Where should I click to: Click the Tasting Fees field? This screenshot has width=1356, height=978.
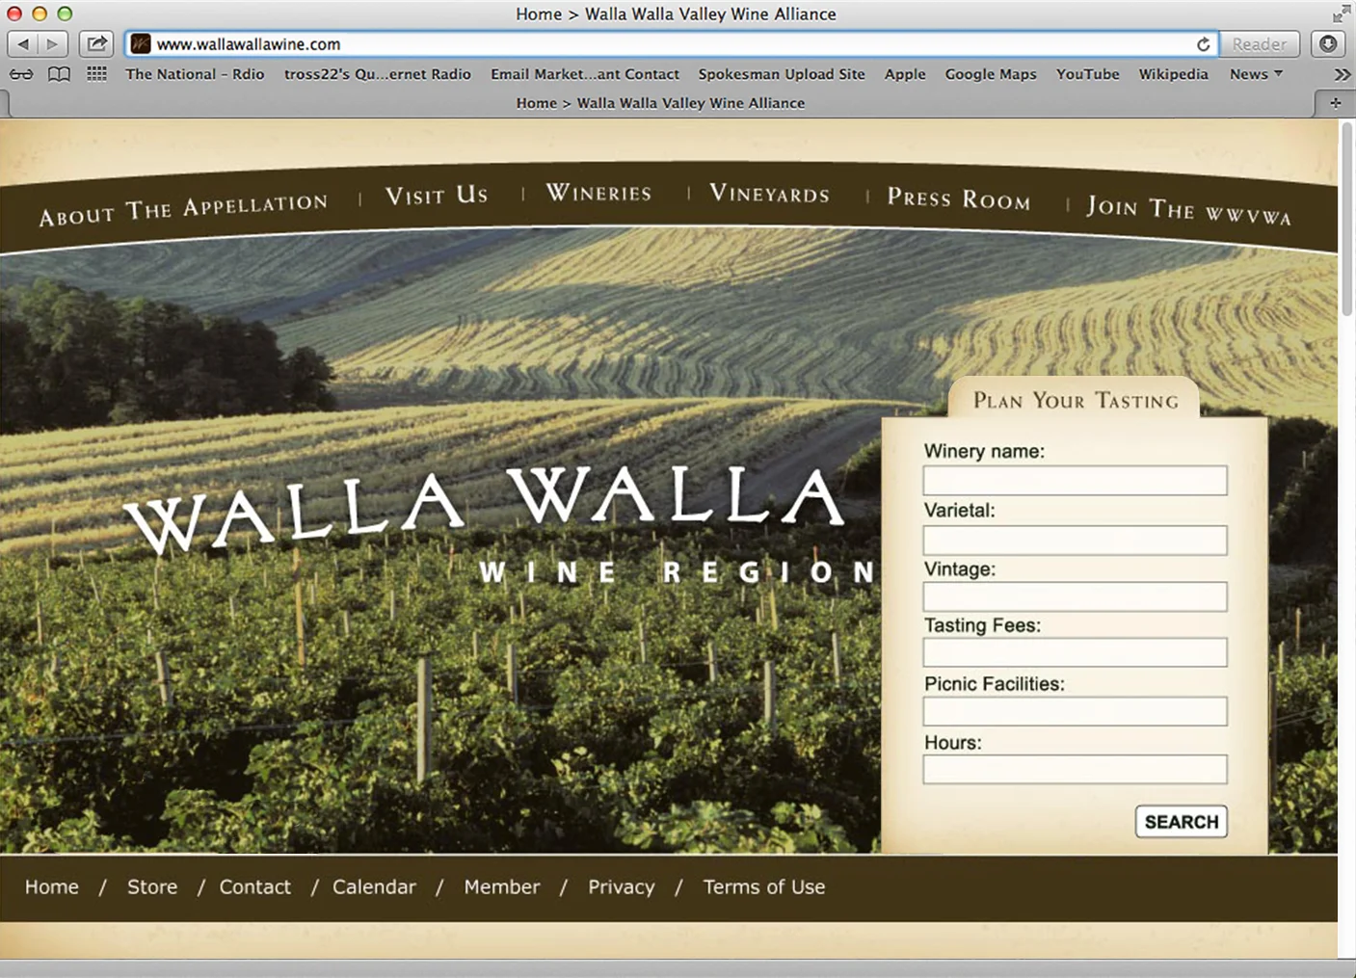click(1075, 652)
